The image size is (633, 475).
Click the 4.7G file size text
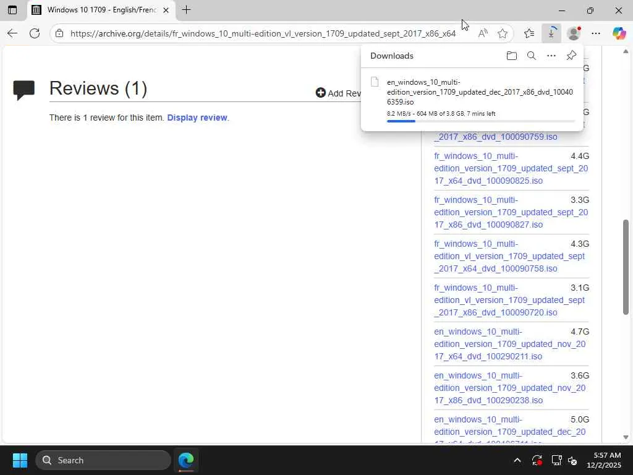[580, 332]
